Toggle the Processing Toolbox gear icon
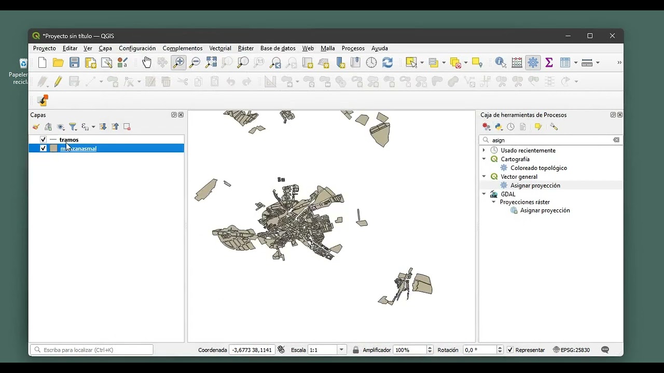 (533, 63)
